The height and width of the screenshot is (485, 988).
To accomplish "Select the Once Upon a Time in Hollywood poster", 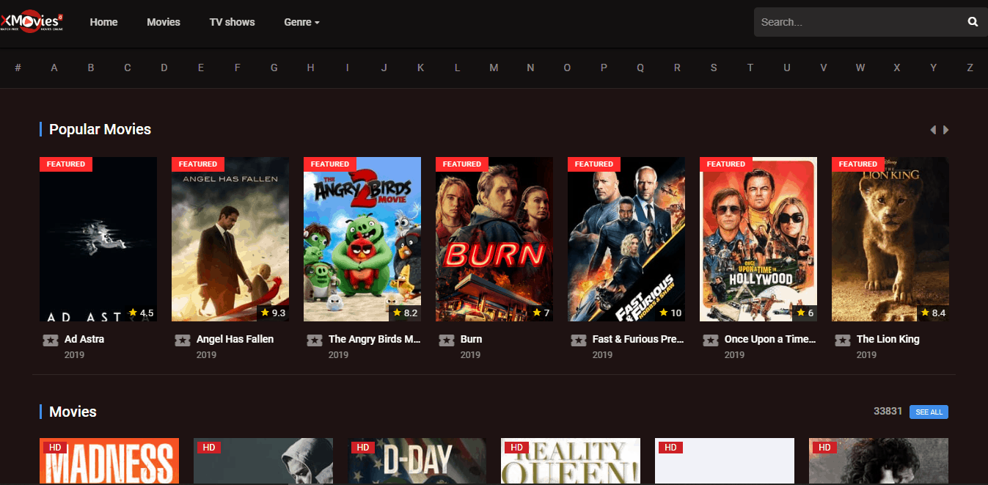I will (758, 239).
